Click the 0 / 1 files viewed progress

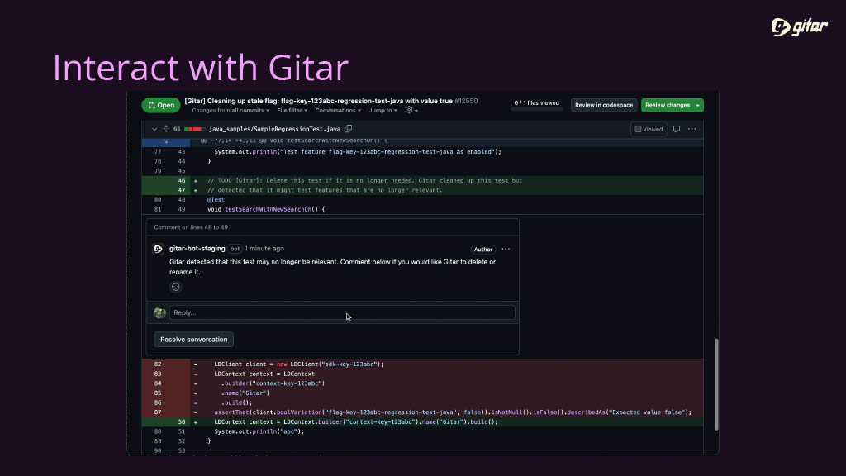(x=536, y=105)
